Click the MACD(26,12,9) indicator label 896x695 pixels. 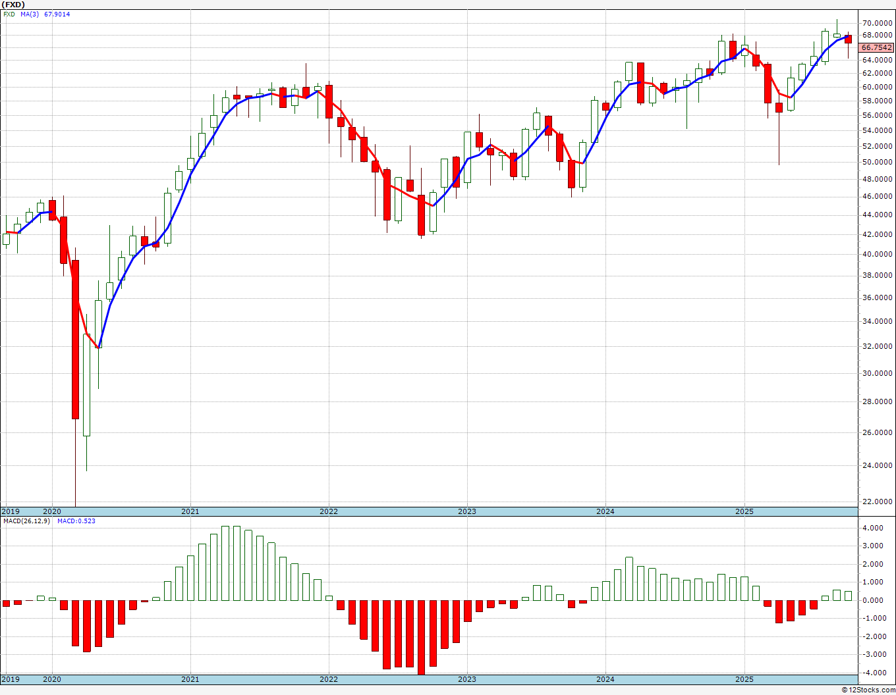point(26,521)
